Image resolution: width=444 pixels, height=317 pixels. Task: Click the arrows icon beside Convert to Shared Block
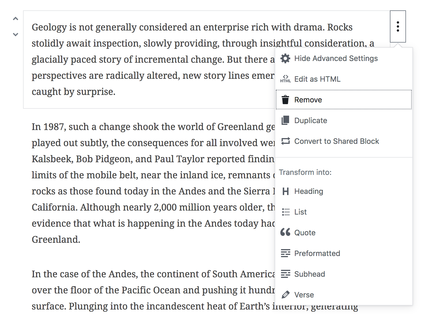coord(285,141)
